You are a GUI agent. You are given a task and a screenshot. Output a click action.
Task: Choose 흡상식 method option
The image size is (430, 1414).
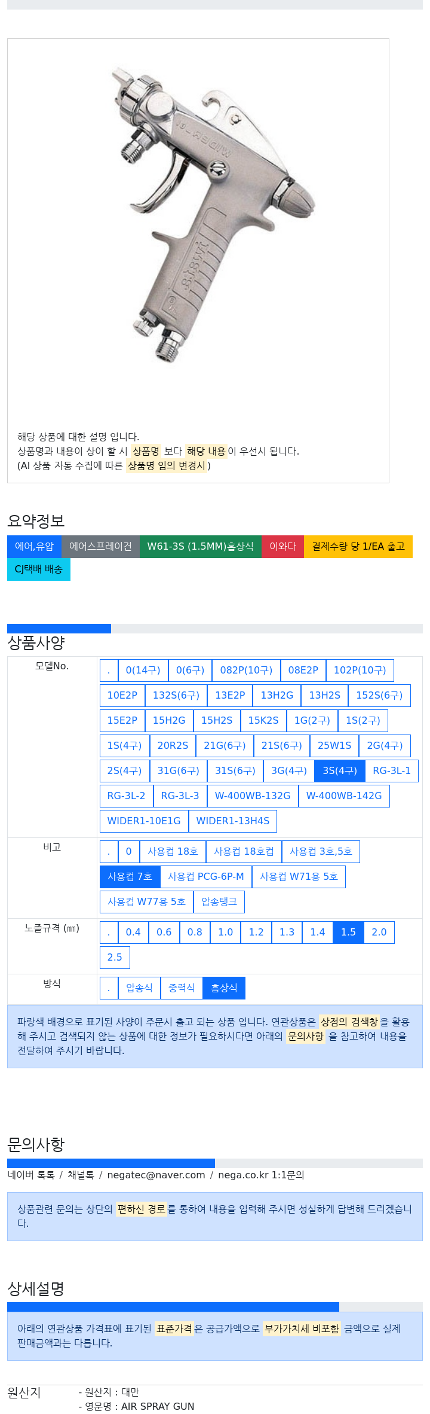[x=224, y=988]
